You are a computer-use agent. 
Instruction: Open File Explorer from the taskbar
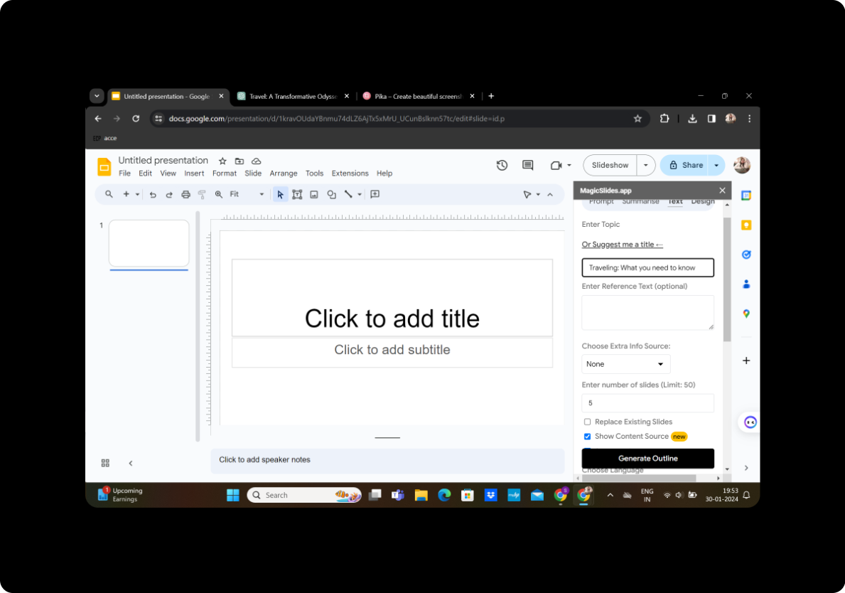(x=421, y=496)
